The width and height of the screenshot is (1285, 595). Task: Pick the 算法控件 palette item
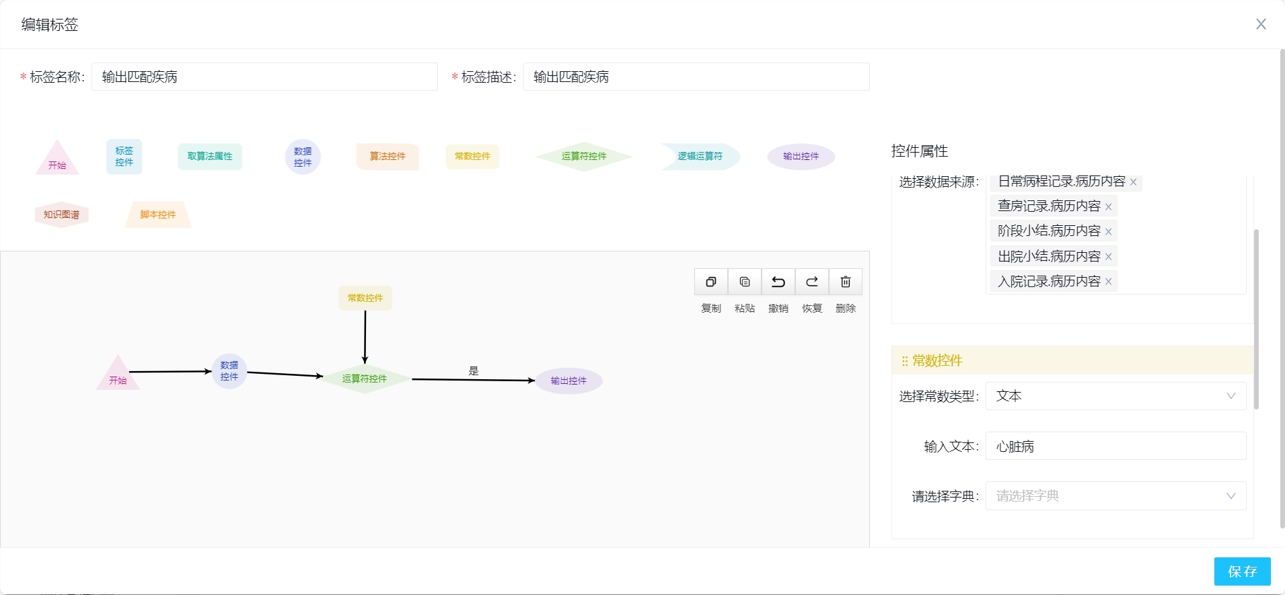pos(388,157)
